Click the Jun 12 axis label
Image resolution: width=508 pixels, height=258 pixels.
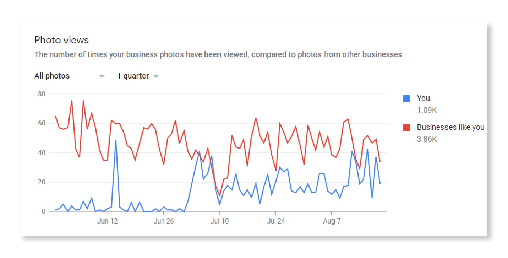click(108, 220)
